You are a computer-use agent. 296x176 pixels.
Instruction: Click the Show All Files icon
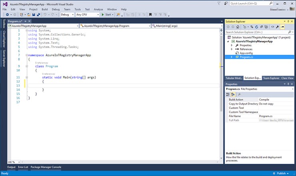pyautogui.click(x=266, y=27)
